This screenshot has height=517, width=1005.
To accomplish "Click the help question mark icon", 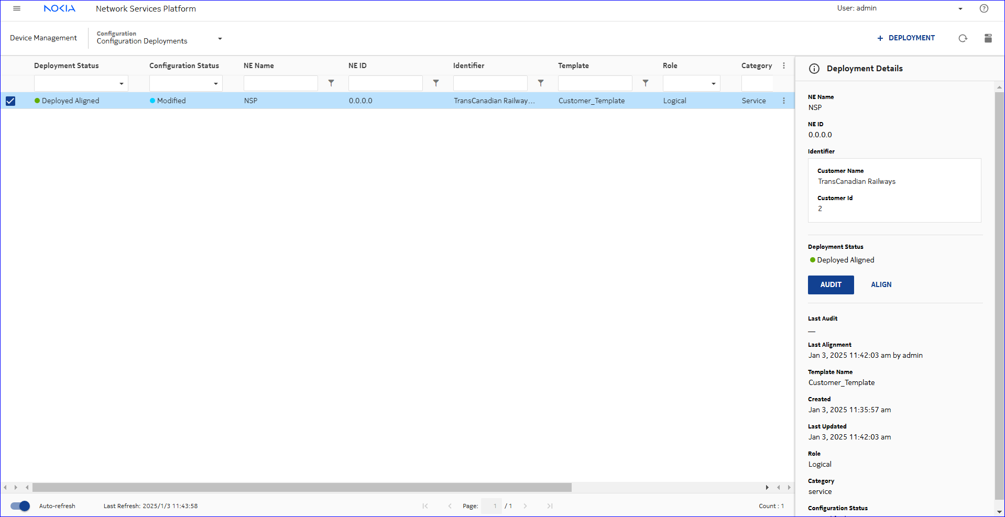I will (984, 8).
